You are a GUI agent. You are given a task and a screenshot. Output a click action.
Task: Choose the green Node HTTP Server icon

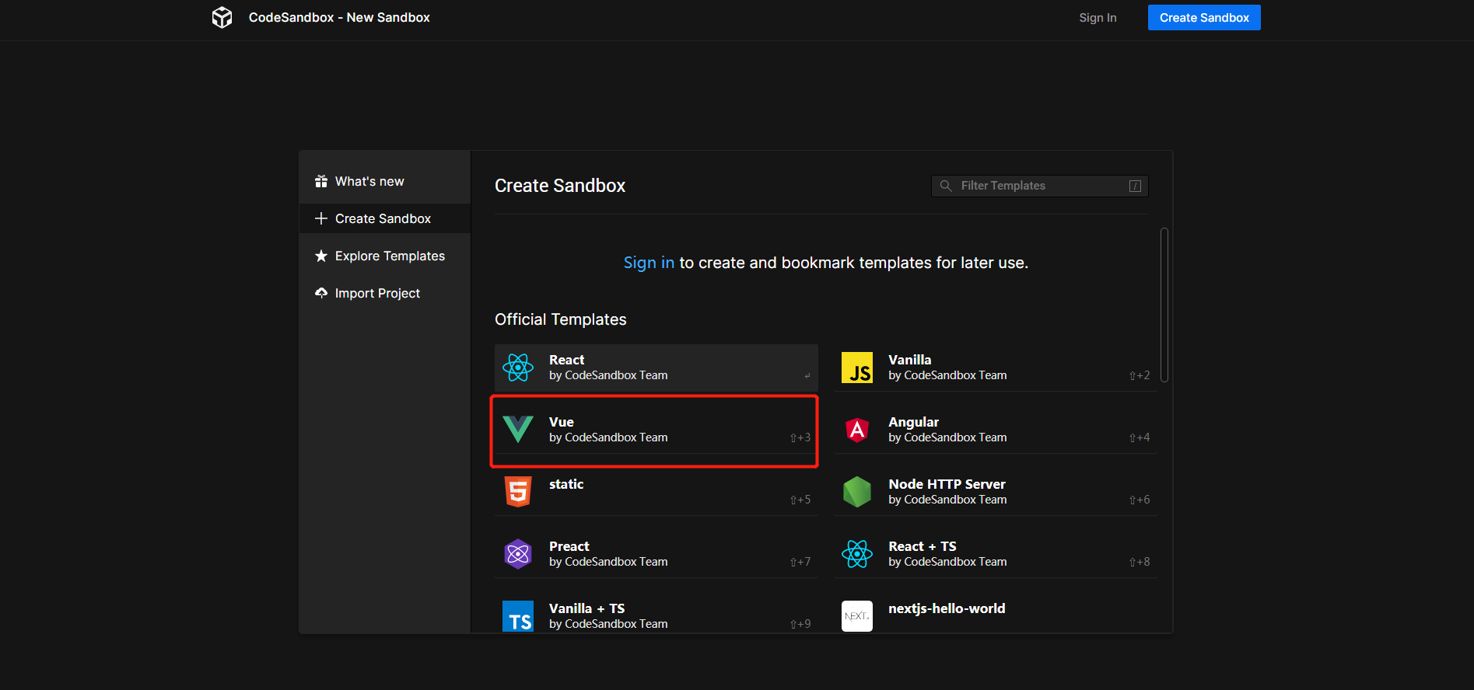click(x=857, y=492)
